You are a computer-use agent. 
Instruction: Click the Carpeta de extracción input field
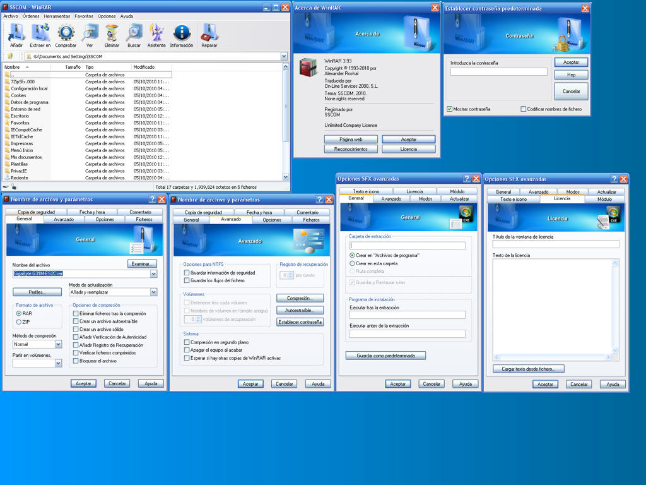(408, 246)
